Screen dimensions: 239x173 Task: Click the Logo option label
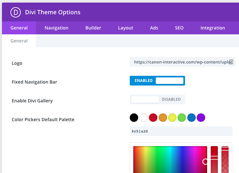[x=17, y=63]
